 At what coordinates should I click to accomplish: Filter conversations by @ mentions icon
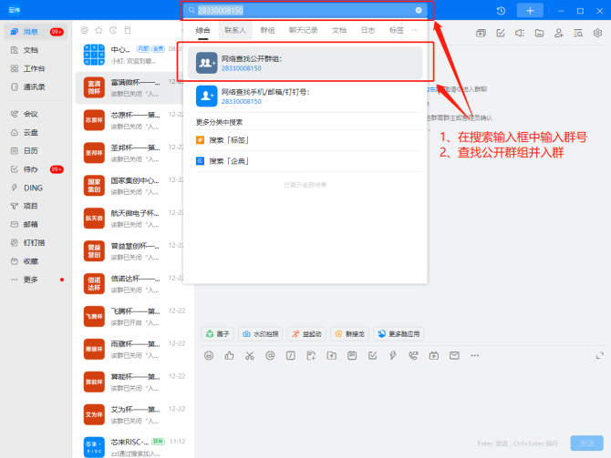(x=85, y=30)
